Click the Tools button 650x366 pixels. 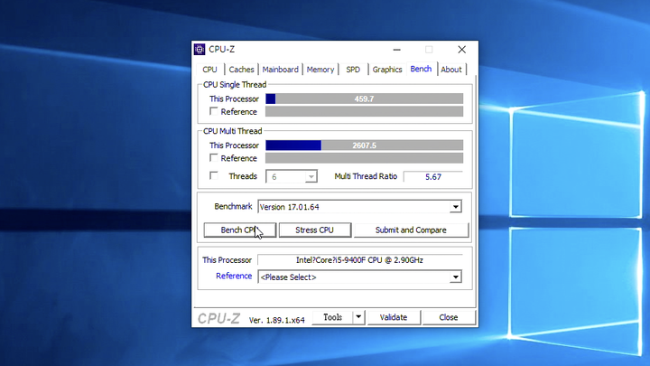coord(332,317)
